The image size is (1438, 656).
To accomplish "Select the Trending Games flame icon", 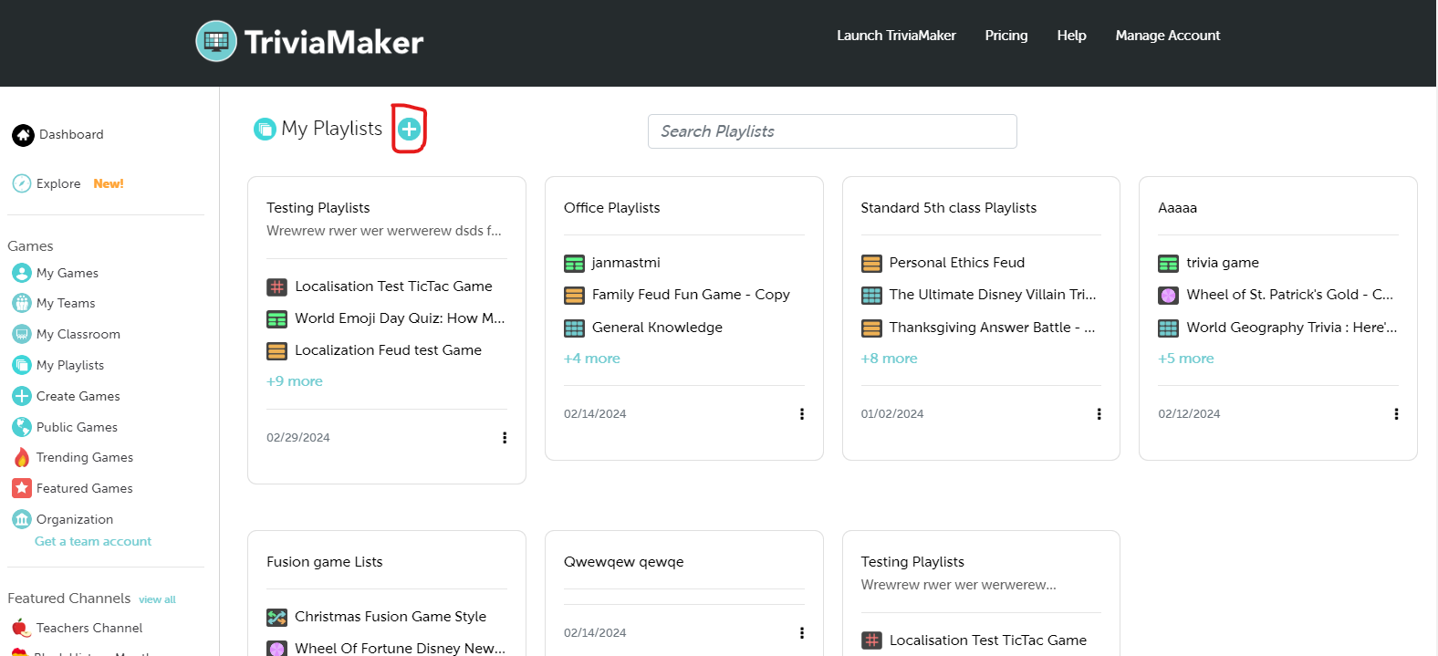I will point(22,457).
